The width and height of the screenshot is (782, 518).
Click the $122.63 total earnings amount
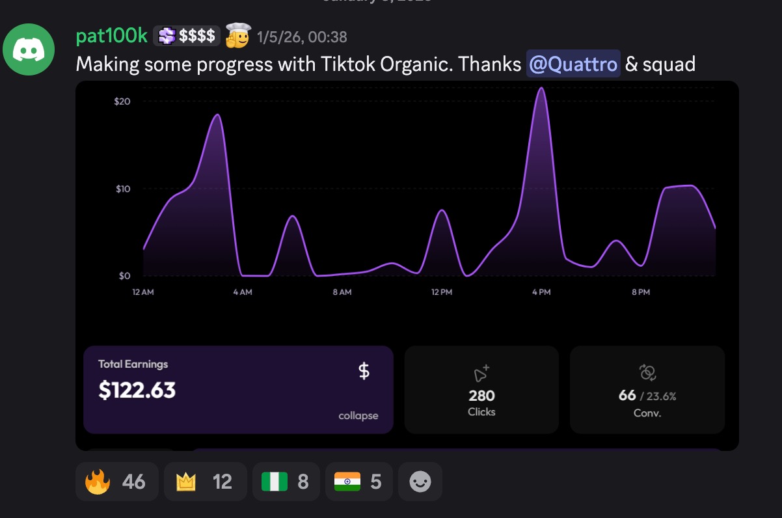coord(137,389)
